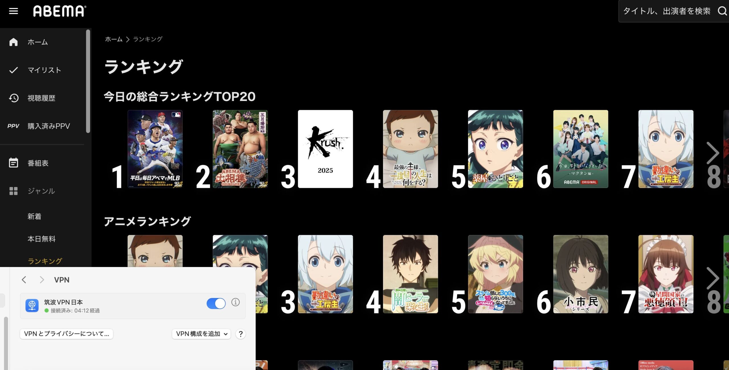Show next items in anime ranking
729x370 pixels.
[x=712, y=278]
